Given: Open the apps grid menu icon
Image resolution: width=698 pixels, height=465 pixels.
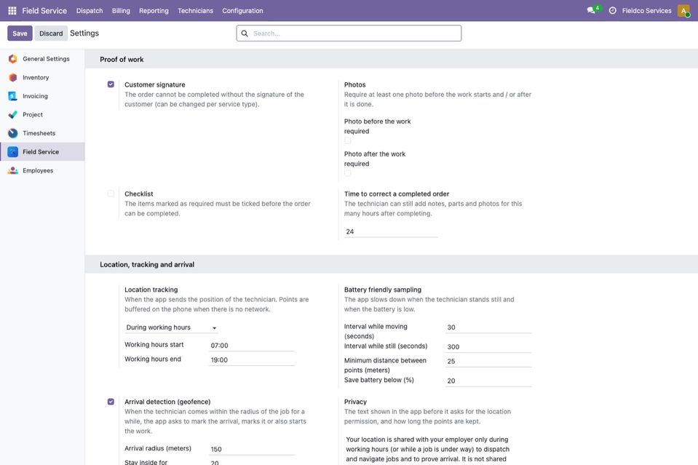Looking at the screenshot, I should 12,10.
